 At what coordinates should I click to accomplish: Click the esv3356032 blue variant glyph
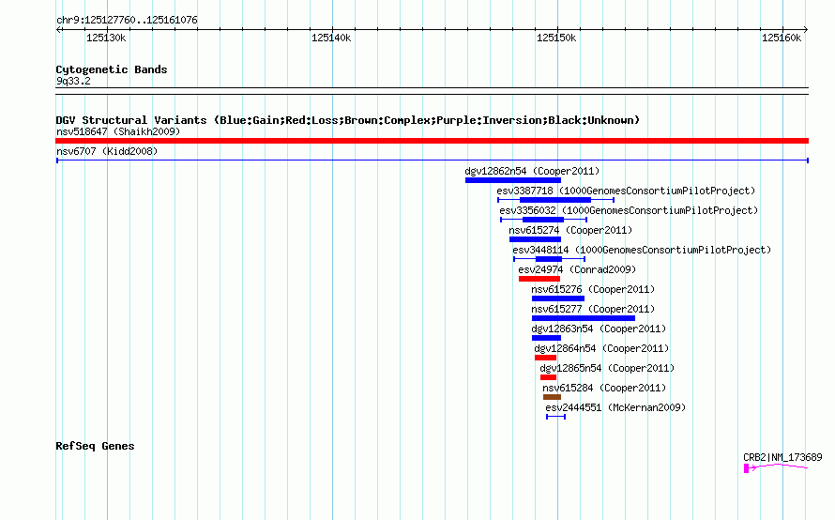(x=544, y=220)
